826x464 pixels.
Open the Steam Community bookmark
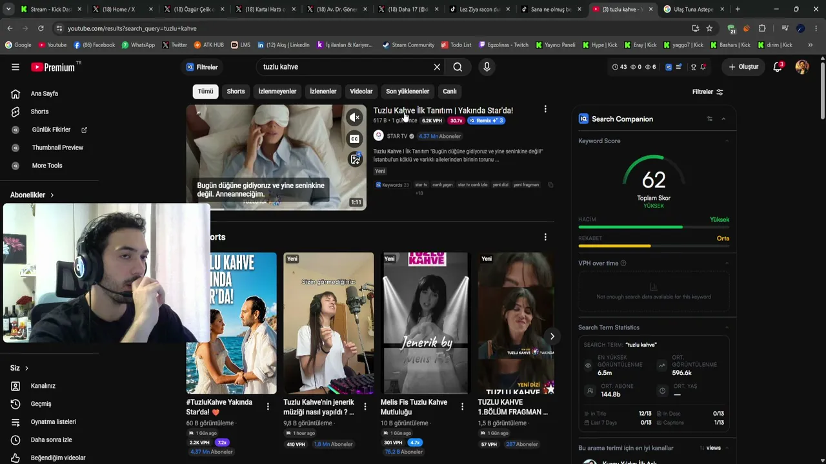pyautogui.click(x=408, y=45)
